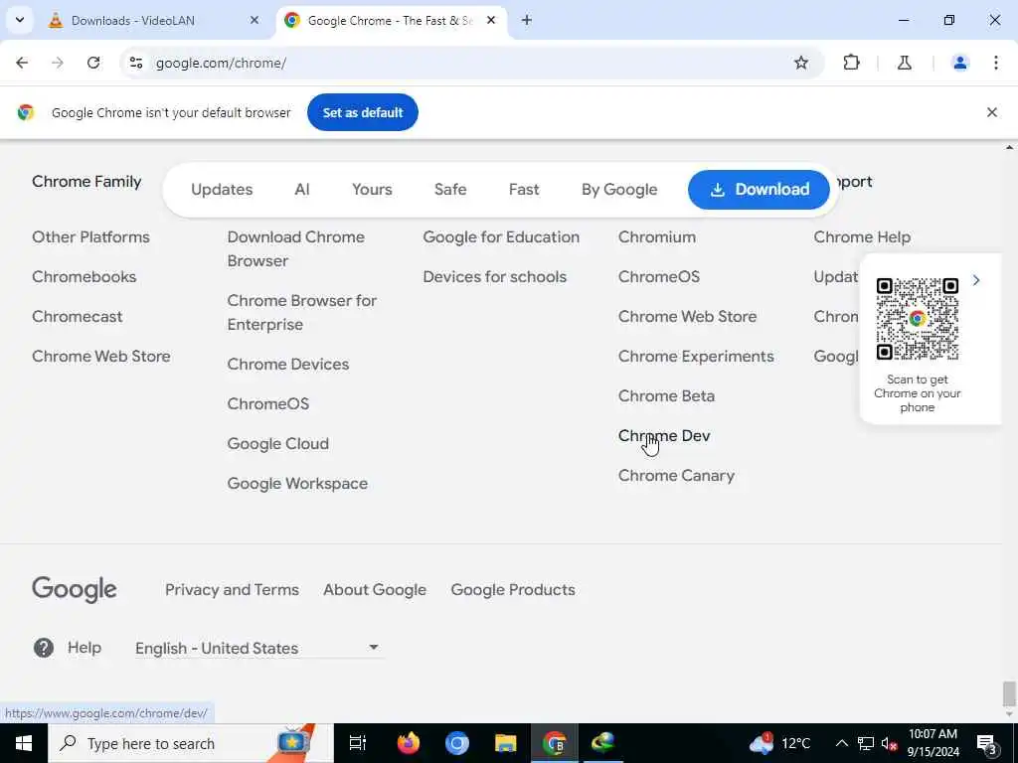Open Chrome Labs flask icon

(905, 63)
